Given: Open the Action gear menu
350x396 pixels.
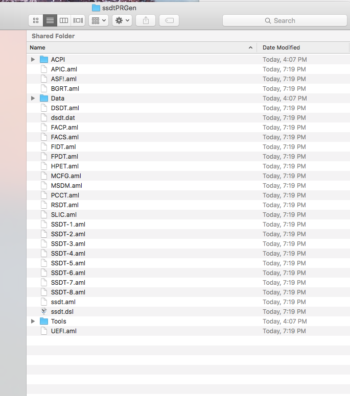Looking at the screenshot, I should (123, 20).
